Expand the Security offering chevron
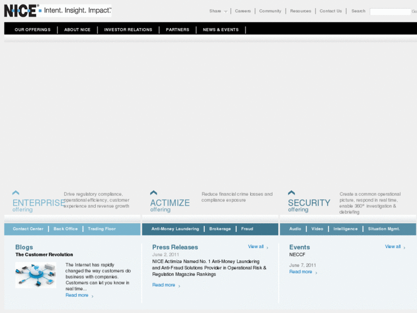 291,192
